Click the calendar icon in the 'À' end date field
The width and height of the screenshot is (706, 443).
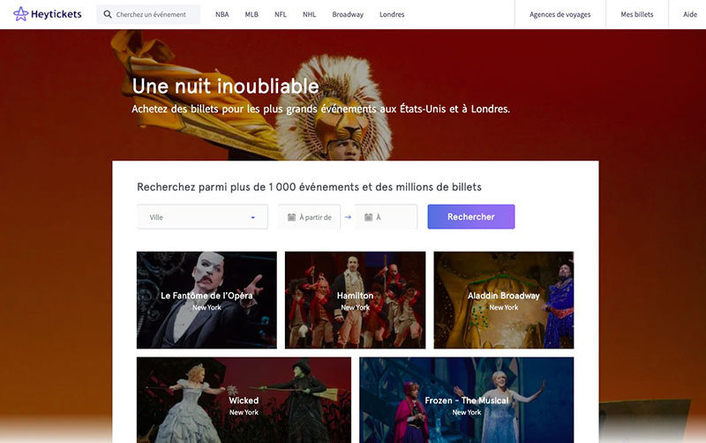click(x=368, y=217)
